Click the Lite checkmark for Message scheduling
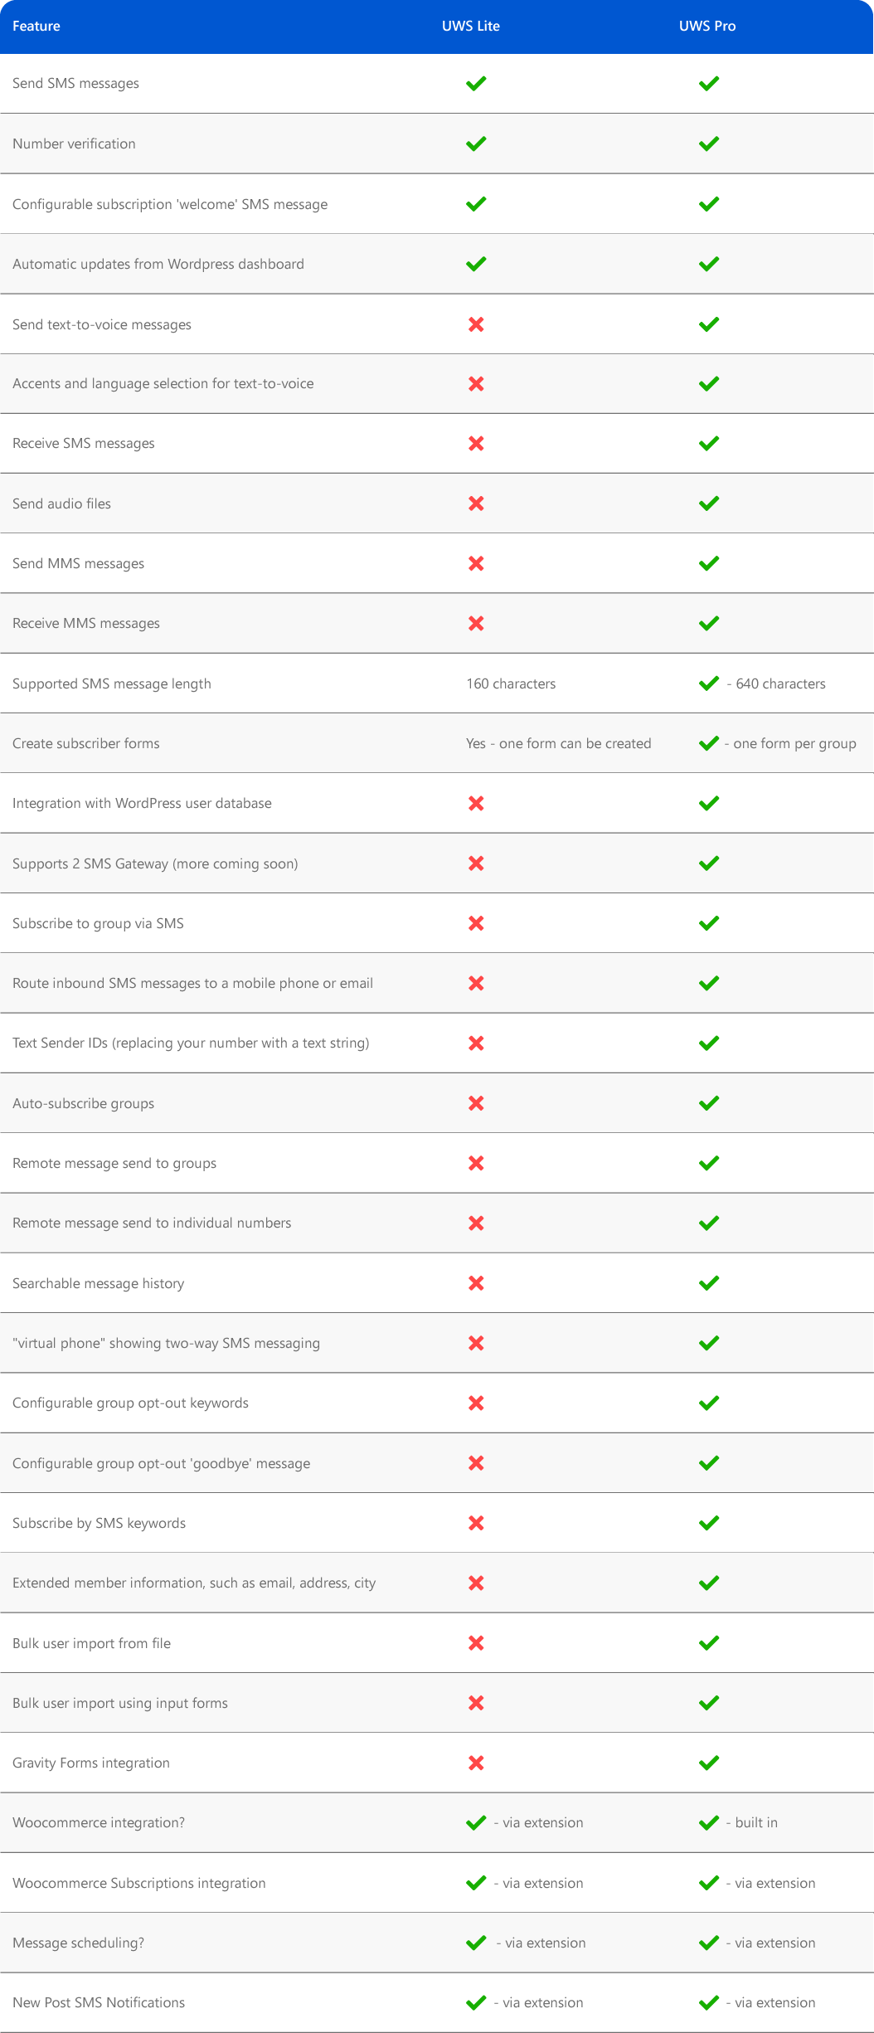 tap(476, 1943)
